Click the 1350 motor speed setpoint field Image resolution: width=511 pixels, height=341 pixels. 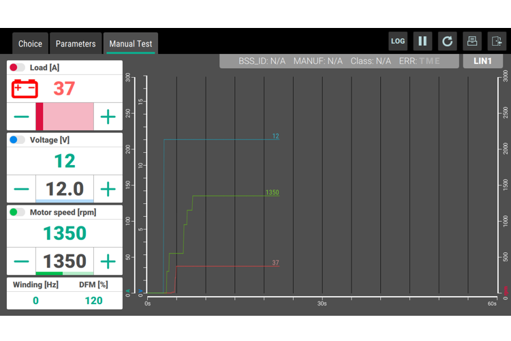[x=65, y=261]
